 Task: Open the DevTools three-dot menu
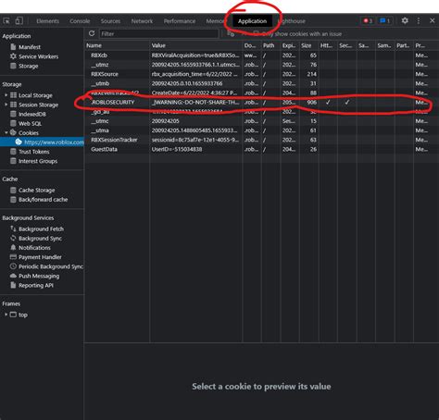click(x=419, y=20)
